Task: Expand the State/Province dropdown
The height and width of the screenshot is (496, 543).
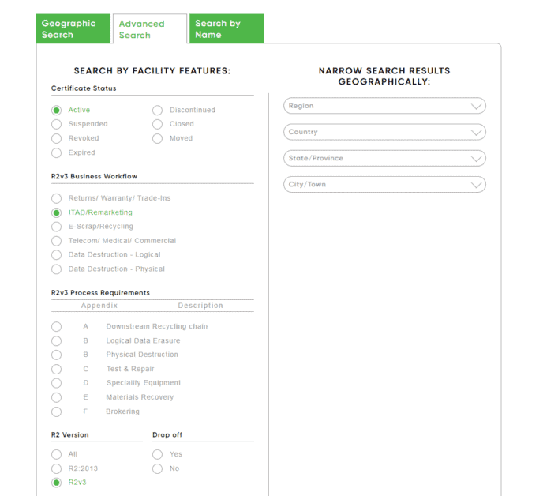Action: (x=384, y=158)
